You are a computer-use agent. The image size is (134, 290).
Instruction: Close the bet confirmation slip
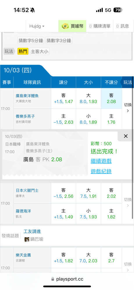click(x=126, y=136)
